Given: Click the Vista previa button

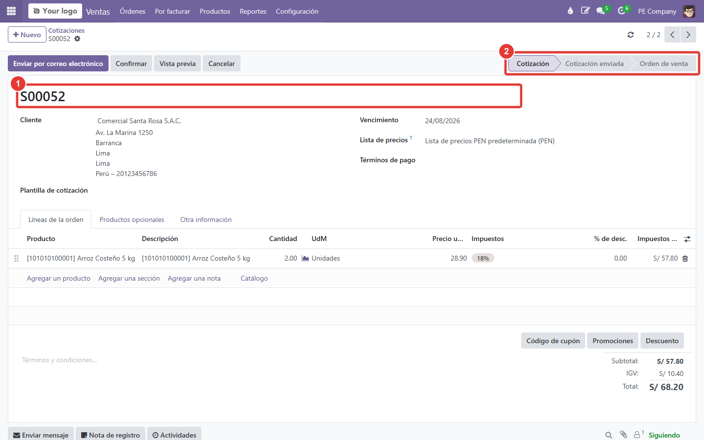Looking at the screenshot, I should click(x=177, y=64).
